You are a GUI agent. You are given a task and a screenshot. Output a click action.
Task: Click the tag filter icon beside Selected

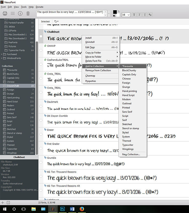(56, 21)
